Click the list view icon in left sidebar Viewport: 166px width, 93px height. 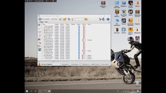click(x=39, y=46)
